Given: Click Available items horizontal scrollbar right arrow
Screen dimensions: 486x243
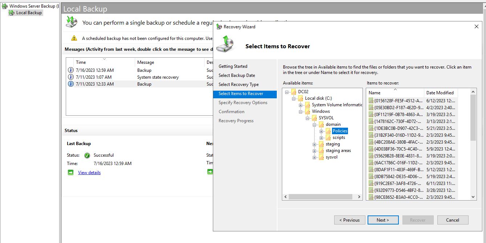Looking at the screenshot, I should point(359,197).
